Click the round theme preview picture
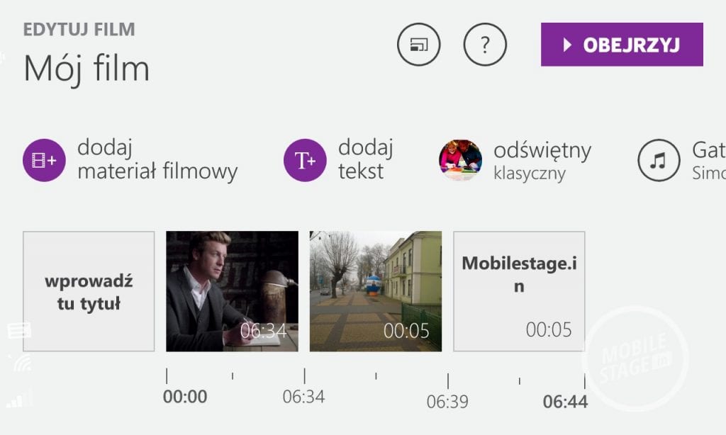The image size is (726, 435). click(460, 161)
